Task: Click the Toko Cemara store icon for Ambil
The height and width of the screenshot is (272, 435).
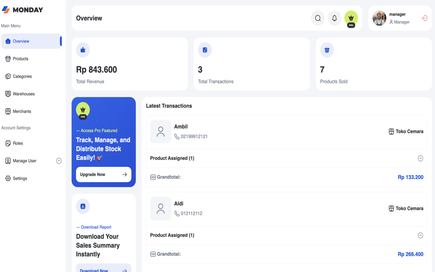Action: tap(391, 132)
